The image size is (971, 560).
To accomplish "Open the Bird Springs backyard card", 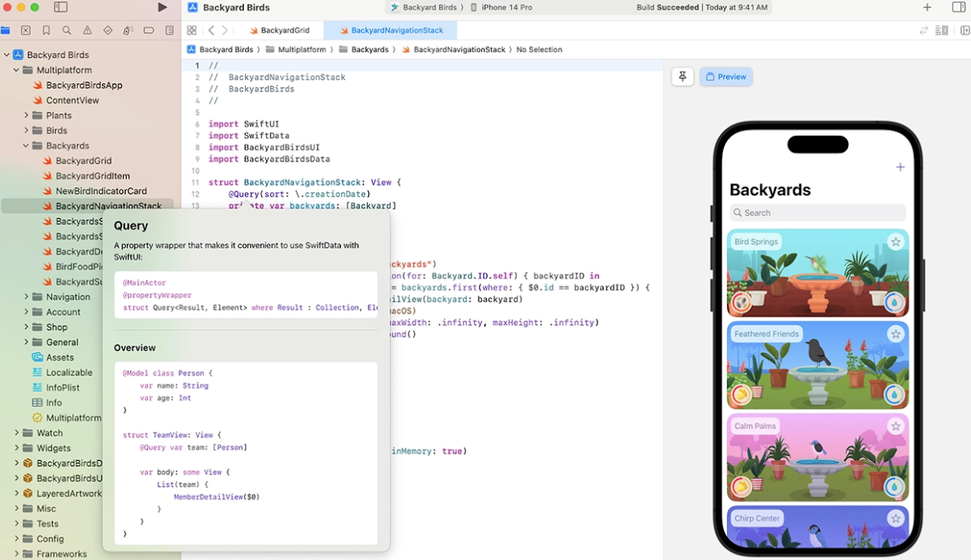I will tap(818, 272).
